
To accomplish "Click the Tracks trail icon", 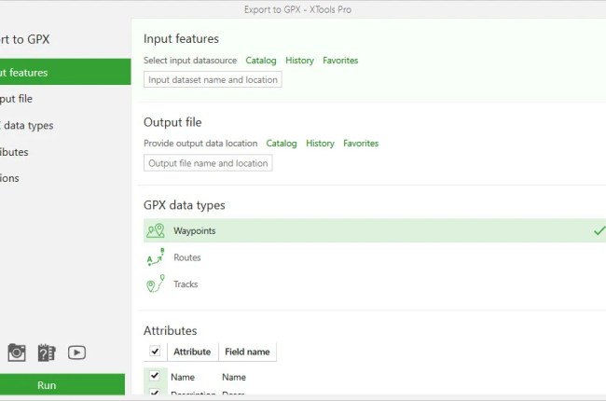I will 155,284.
